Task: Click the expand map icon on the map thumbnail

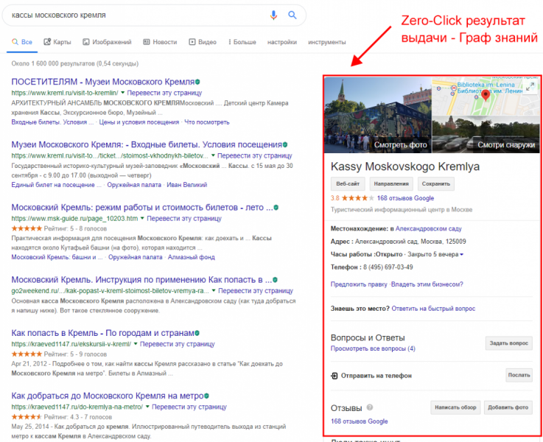Action: tap(530, 86)
